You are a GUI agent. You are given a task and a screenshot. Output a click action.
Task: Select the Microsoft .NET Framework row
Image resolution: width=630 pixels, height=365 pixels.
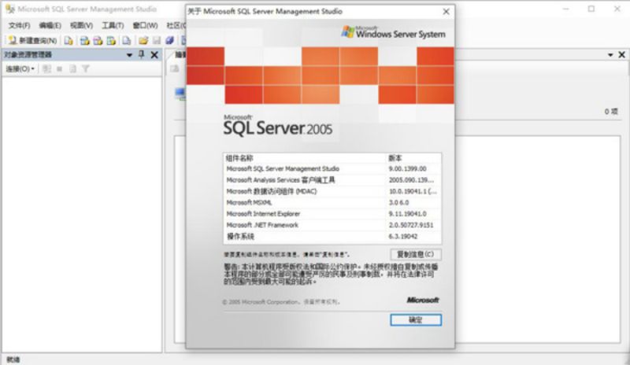(x=332, y=225)
